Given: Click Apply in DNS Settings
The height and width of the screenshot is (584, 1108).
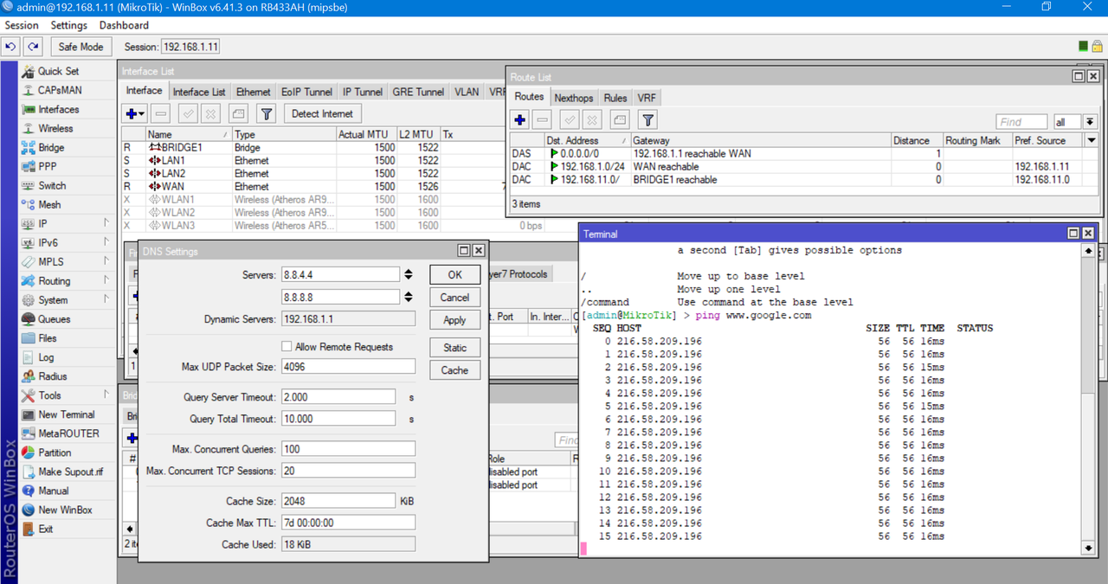Looking at the screenshot, I should click(454, 319).
